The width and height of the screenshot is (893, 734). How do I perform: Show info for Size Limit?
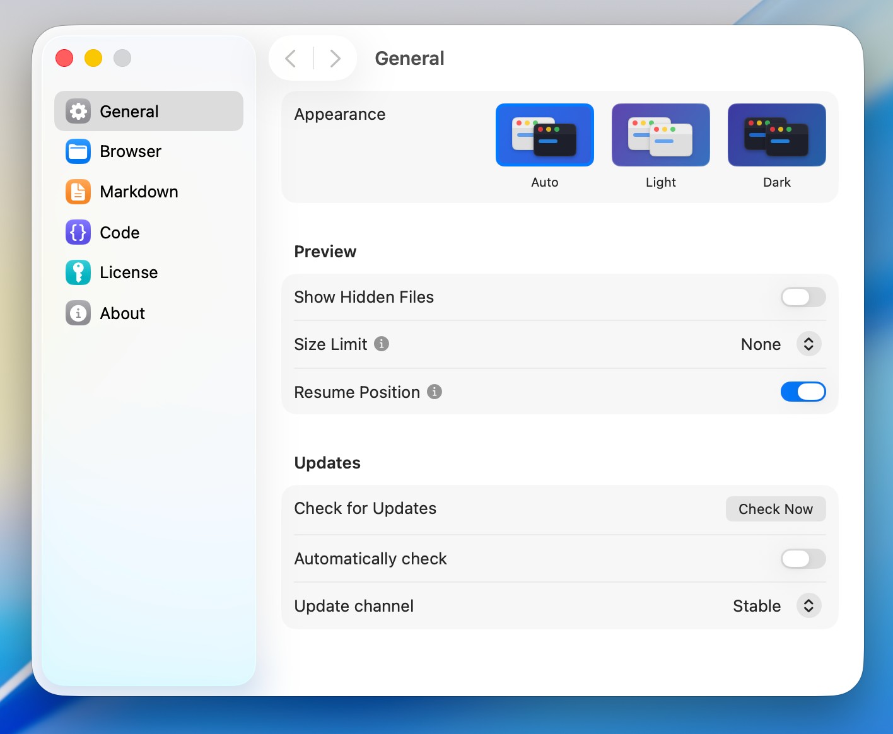coord(382,344)
